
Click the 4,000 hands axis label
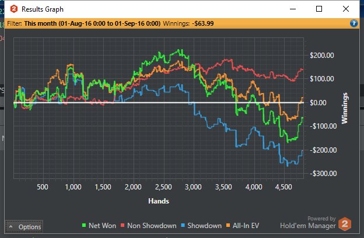point(254,187)
